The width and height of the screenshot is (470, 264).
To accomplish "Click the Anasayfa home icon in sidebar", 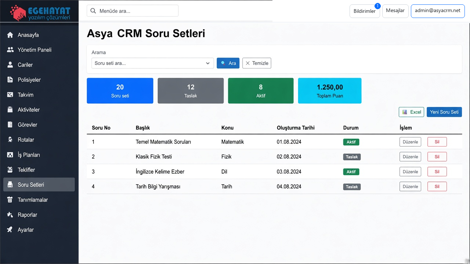I will point(10,35).
